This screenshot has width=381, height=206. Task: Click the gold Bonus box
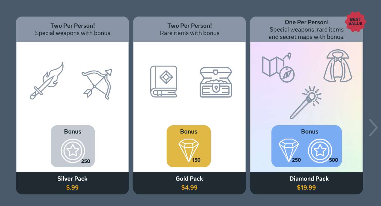189,146
